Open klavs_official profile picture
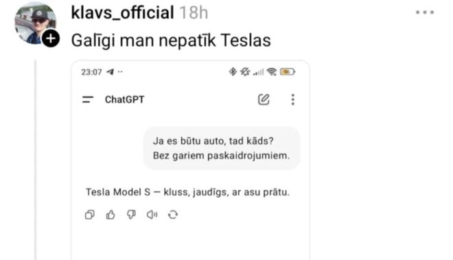Viewport: 453px width, 260px height. (x=35, y=23)
